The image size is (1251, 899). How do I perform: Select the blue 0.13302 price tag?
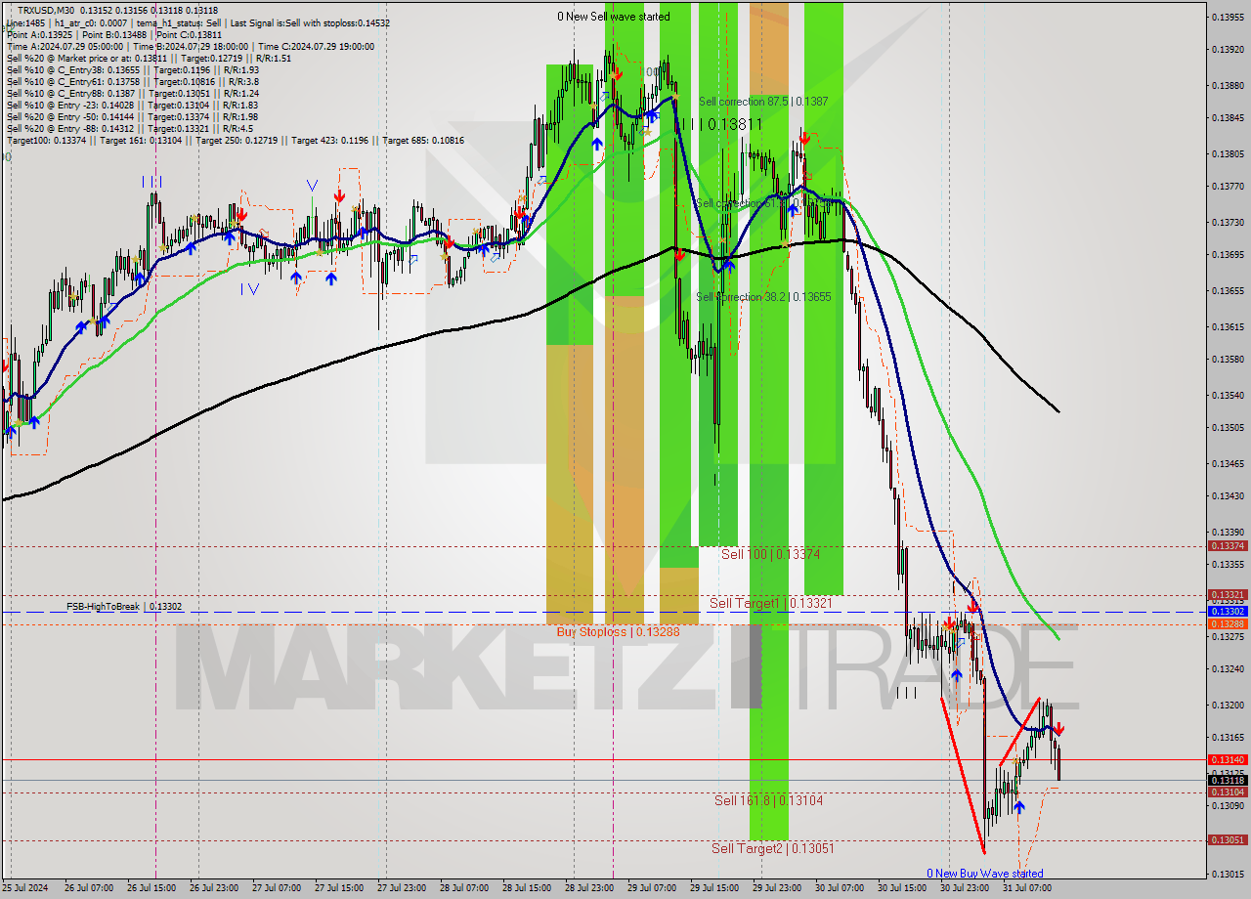[1228, 611]
